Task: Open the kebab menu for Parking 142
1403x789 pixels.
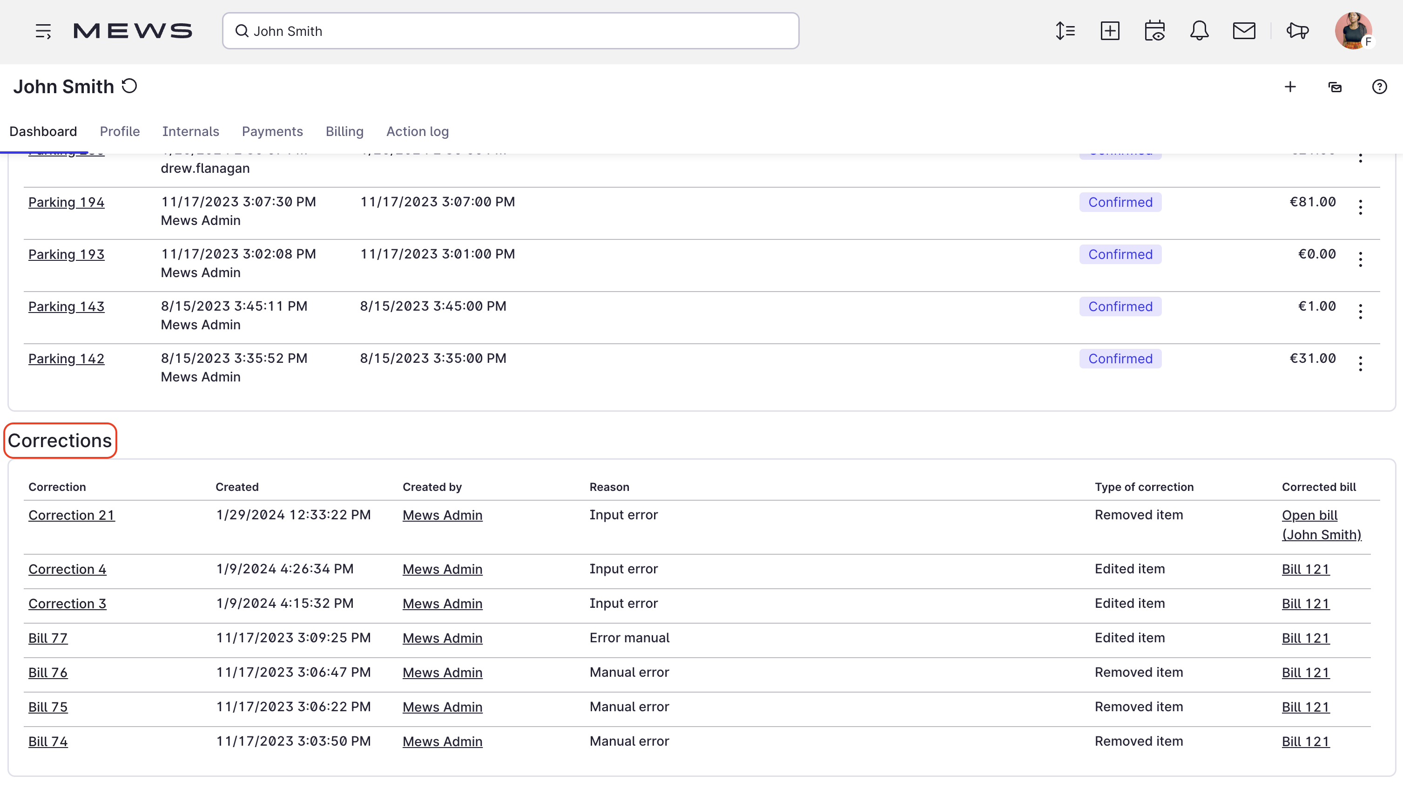Action: [x=1360, y=363]
